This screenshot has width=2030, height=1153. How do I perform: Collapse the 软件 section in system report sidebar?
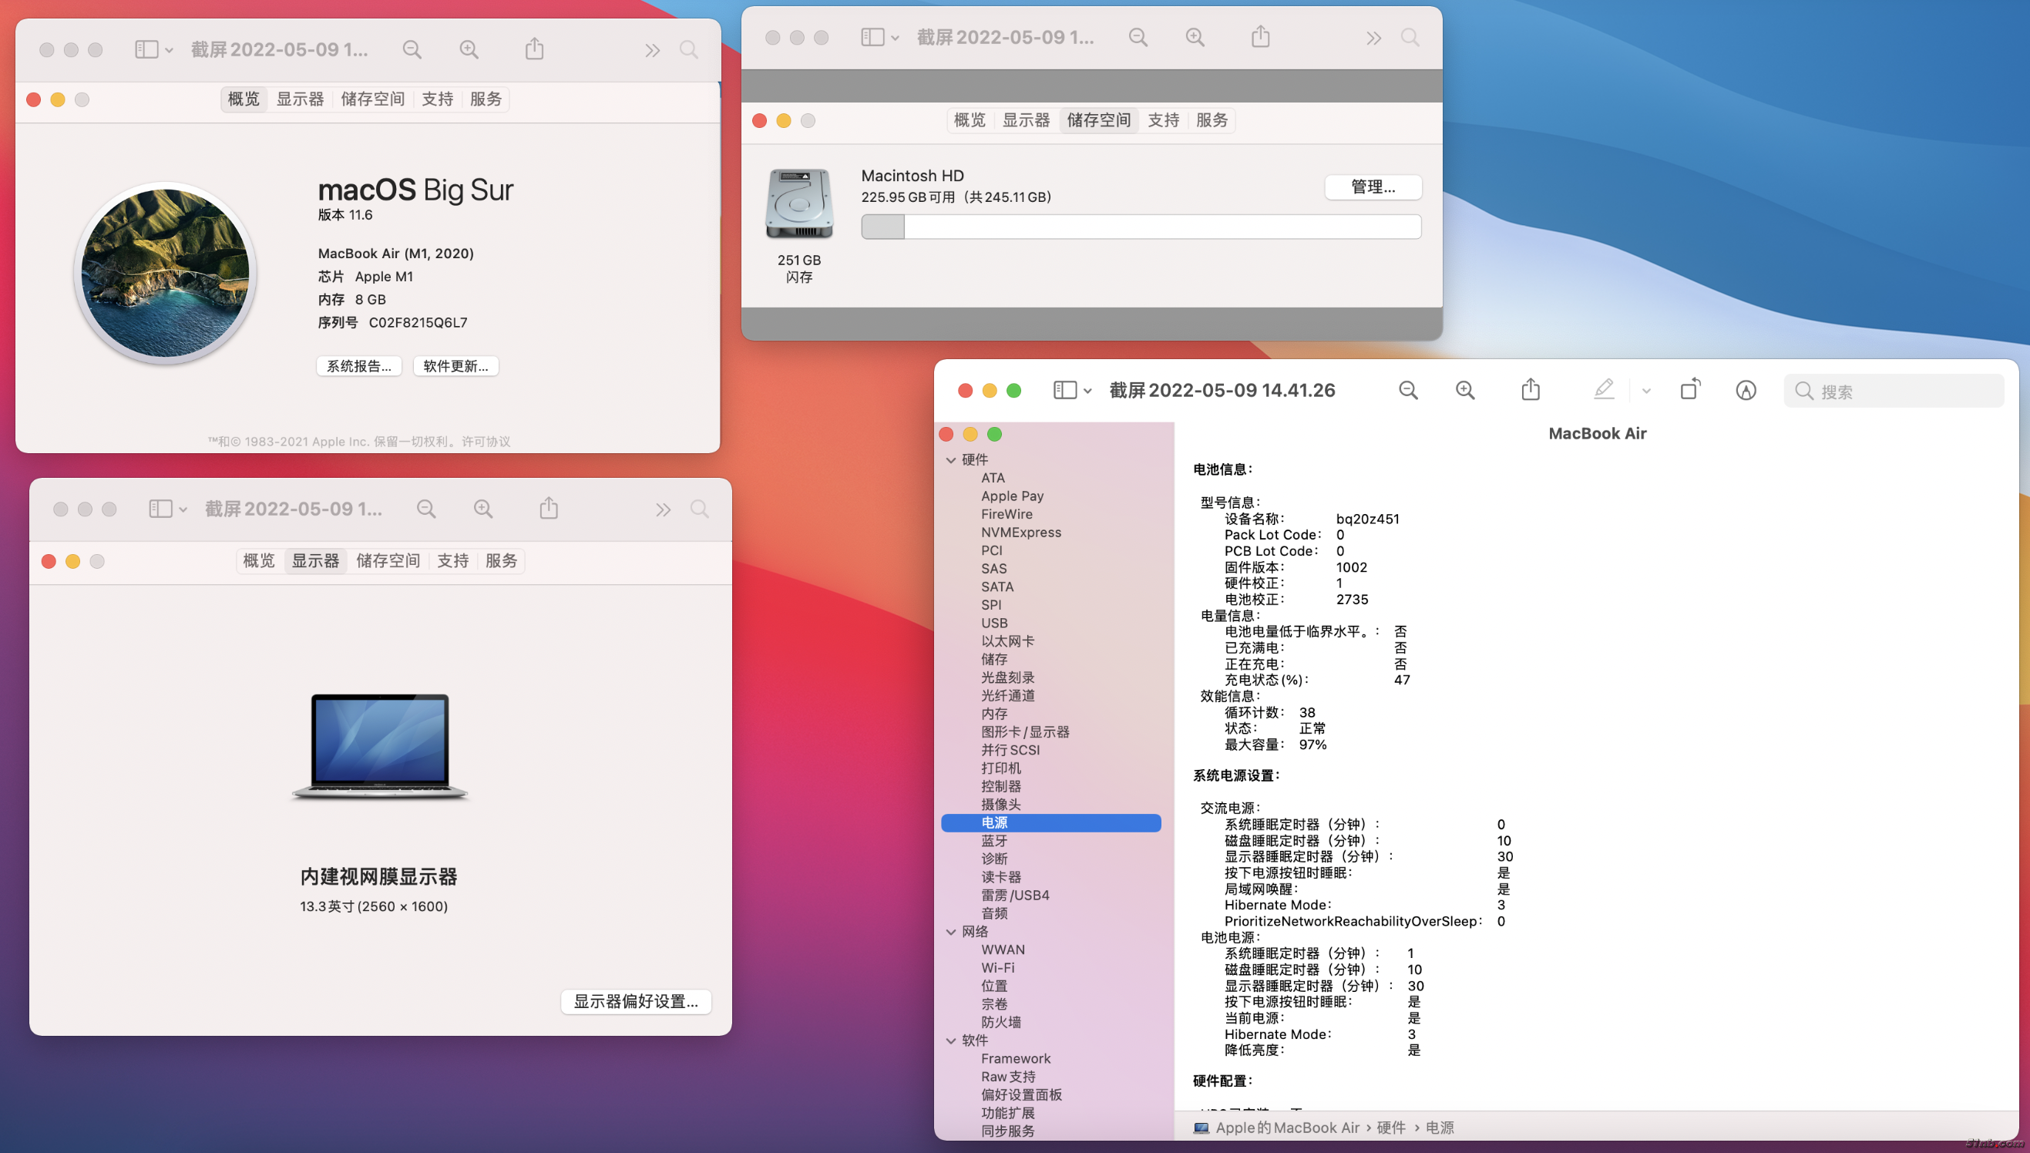[951, 1040]
